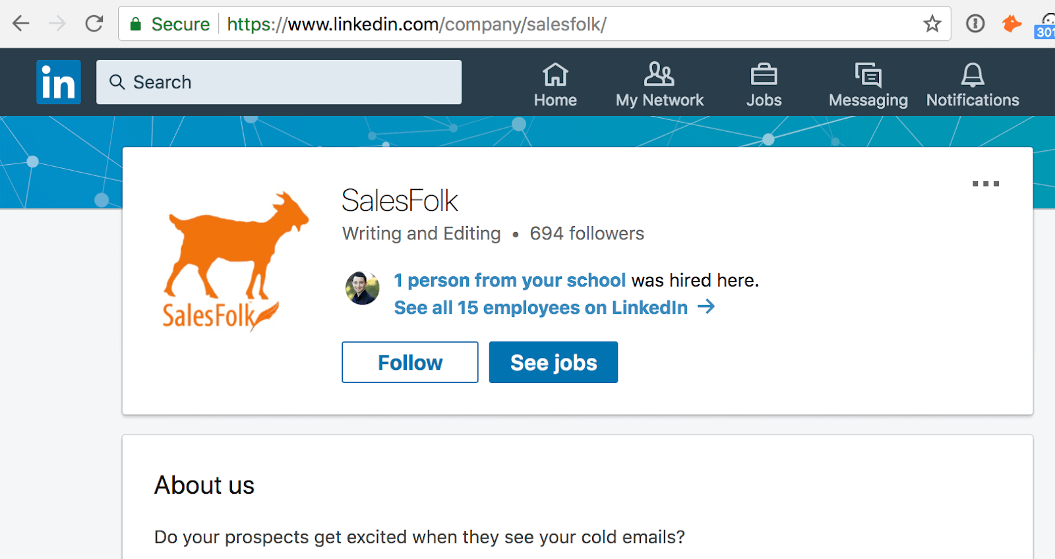
Task: Click the LinkedIn home logo icon
Action: click(58, 82)
